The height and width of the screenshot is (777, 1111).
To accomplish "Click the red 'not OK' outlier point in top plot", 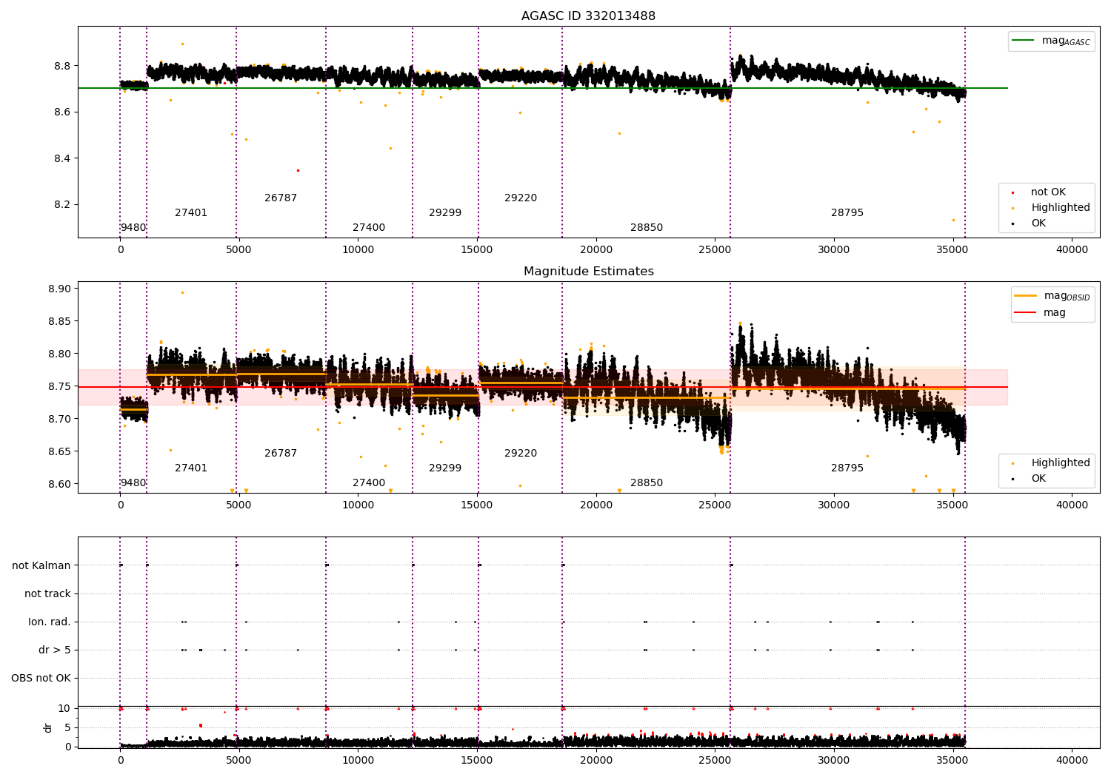I will [298, 170].
